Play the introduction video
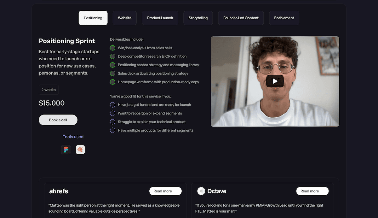The image size is (378, 218). click(275, 81)
